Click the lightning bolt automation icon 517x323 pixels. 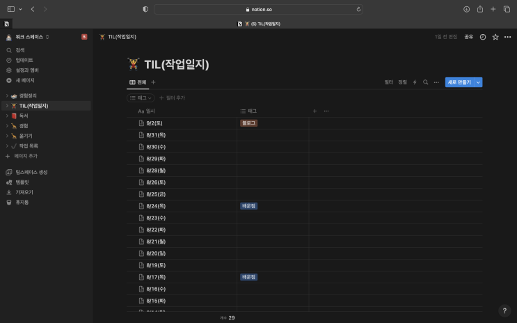pyautogui.click(x=415, y=82)
